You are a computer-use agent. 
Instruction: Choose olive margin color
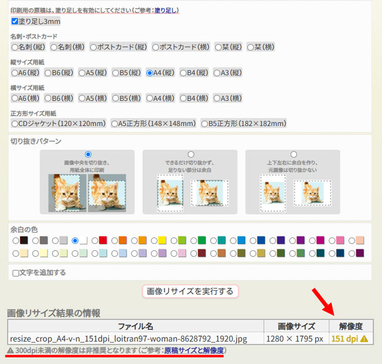[x=233, y=254]
